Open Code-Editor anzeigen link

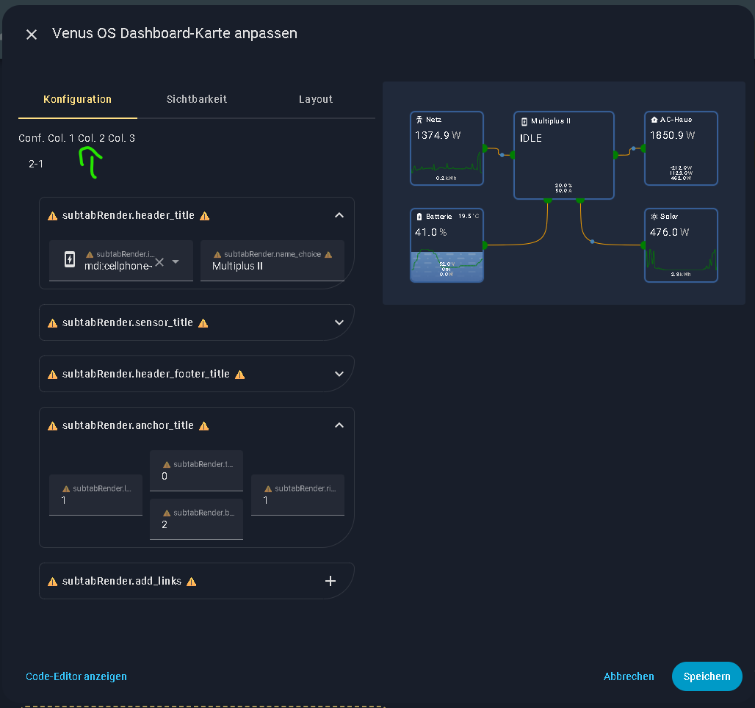point(76,676)
